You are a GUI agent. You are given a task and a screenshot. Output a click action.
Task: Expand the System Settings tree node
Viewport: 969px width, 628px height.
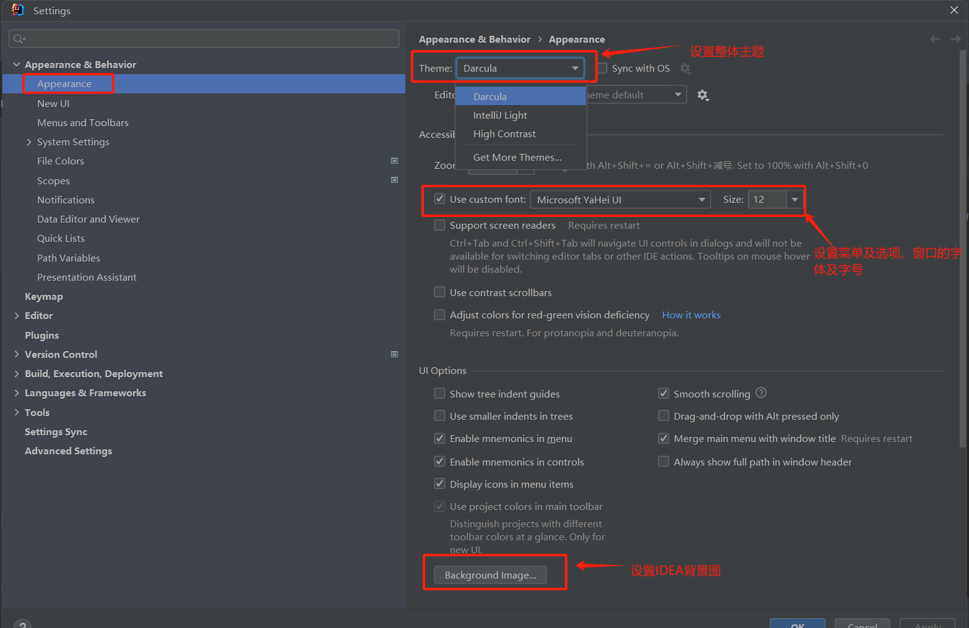29,142
